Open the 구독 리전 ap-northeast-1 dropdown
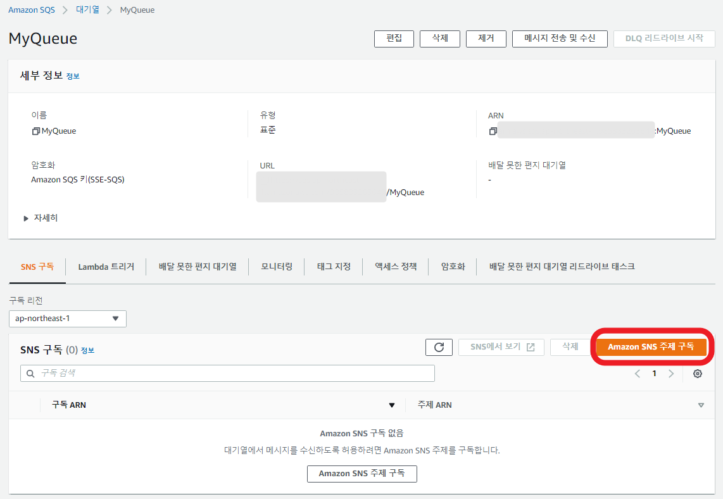723x499 pixels. (67, 319)
